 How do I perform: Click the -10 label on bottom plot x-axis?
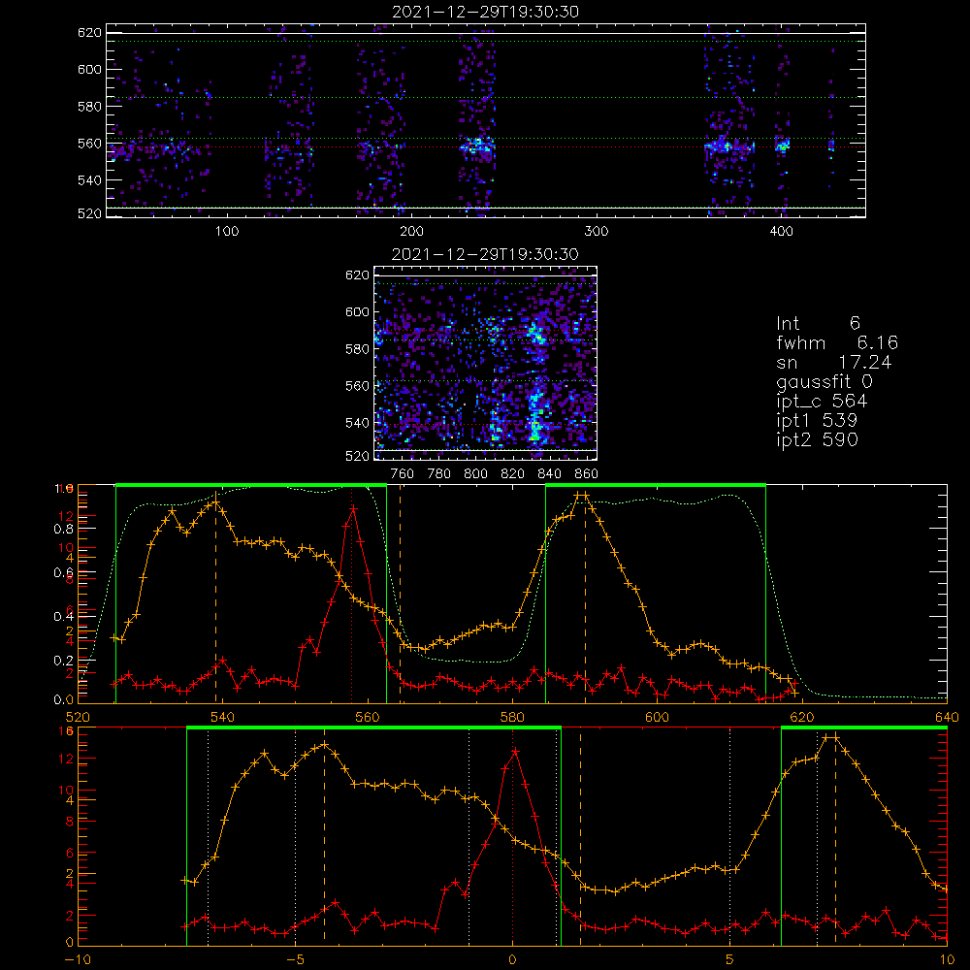click(x=78, y=960)
